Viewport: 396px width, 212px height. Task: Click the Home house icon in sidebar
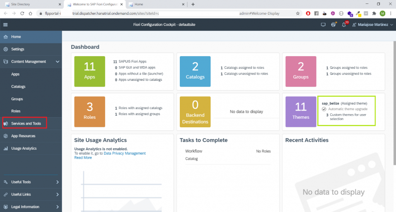(x=5, y=37)
